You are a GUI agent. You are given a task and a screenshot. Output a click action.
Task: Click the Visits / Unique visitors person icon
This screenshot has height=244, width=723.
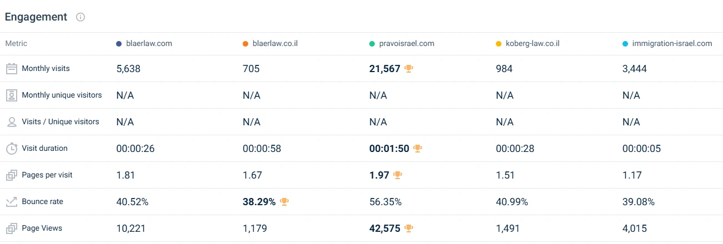click(12, 122)
